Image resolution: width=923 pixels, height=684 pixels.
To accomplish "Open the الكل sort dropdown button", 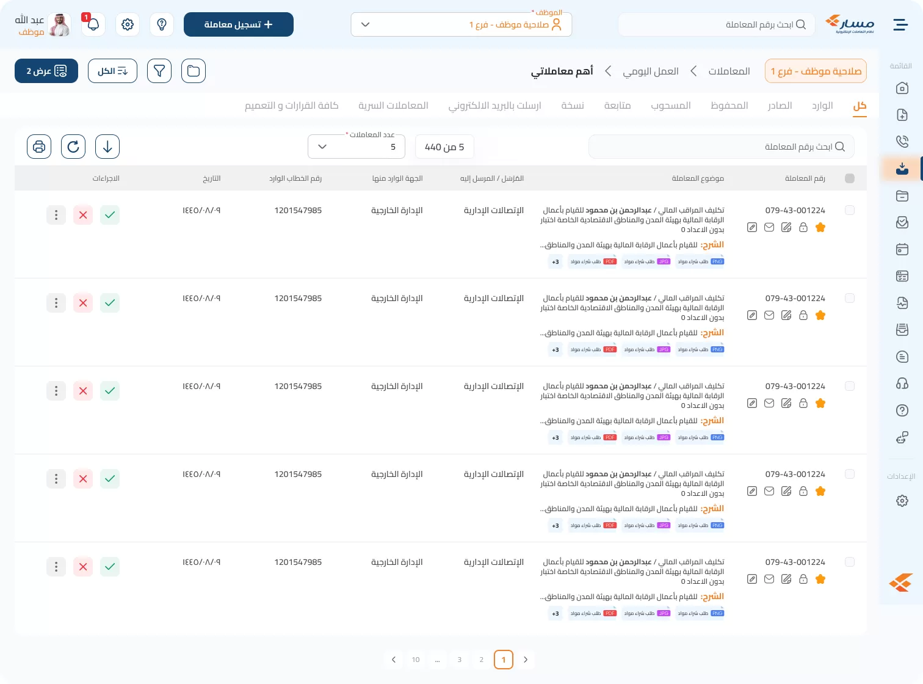I will pos(112,71).
